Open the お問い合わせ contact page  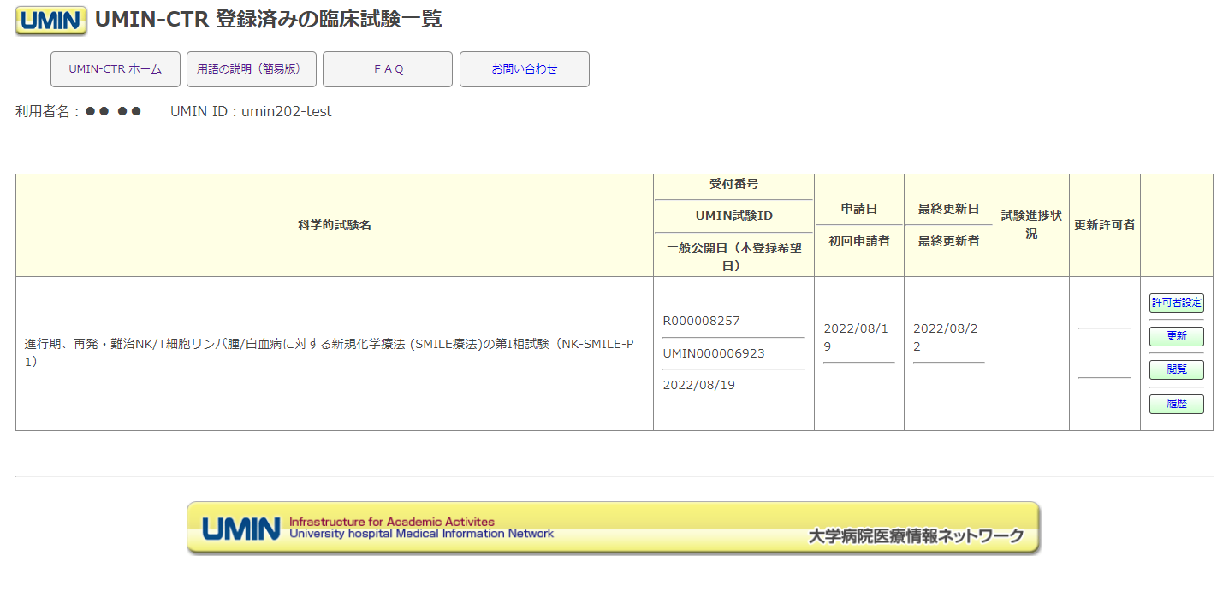pos(524,69)
